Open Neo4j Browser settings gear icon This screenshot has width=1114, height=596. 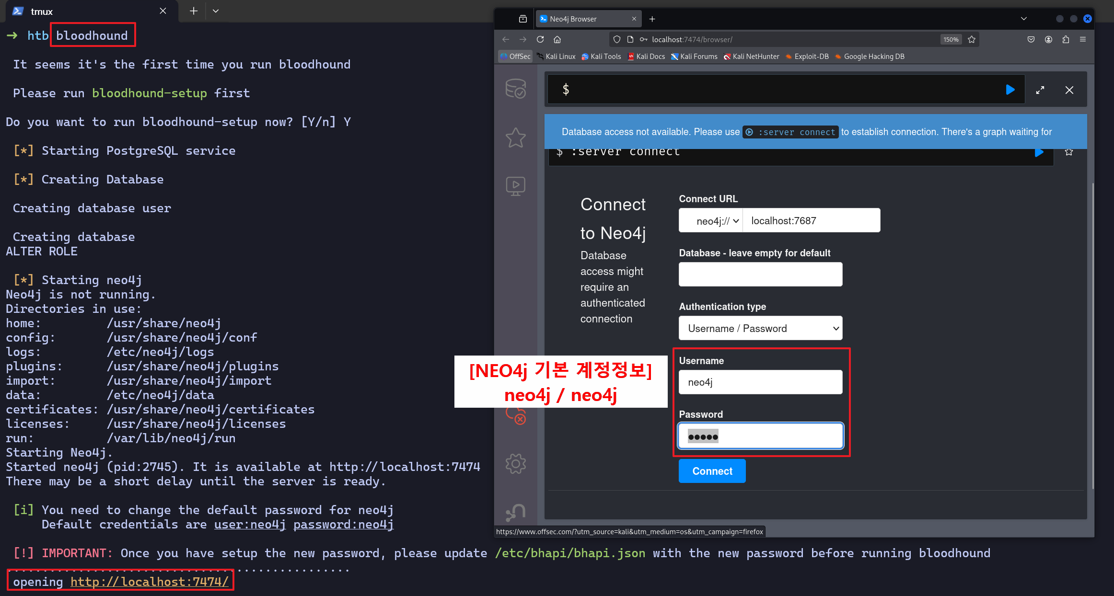(x=515, y=463)
